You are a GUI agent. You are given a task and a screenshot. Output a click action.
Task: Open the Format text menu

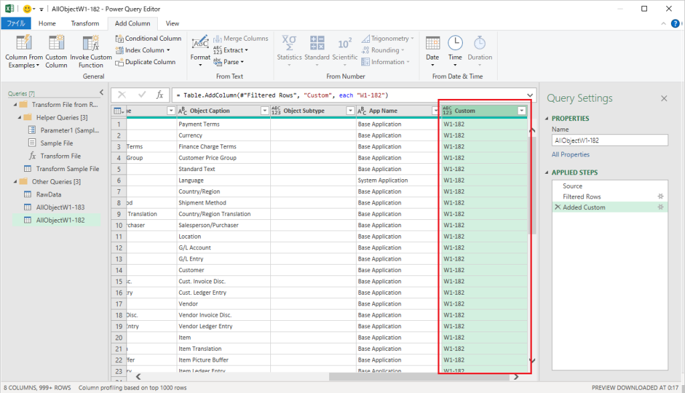200,51
